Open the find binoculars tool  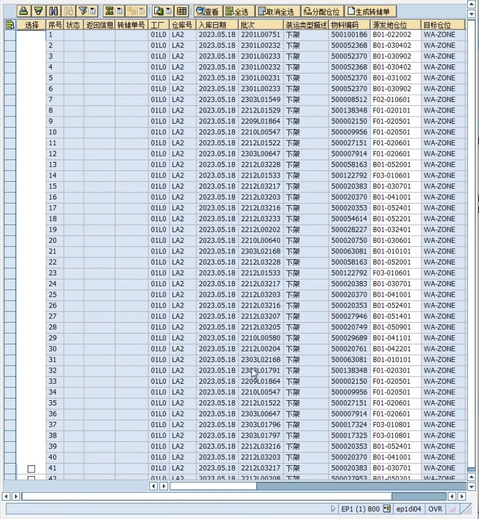[x=53, y=11]
